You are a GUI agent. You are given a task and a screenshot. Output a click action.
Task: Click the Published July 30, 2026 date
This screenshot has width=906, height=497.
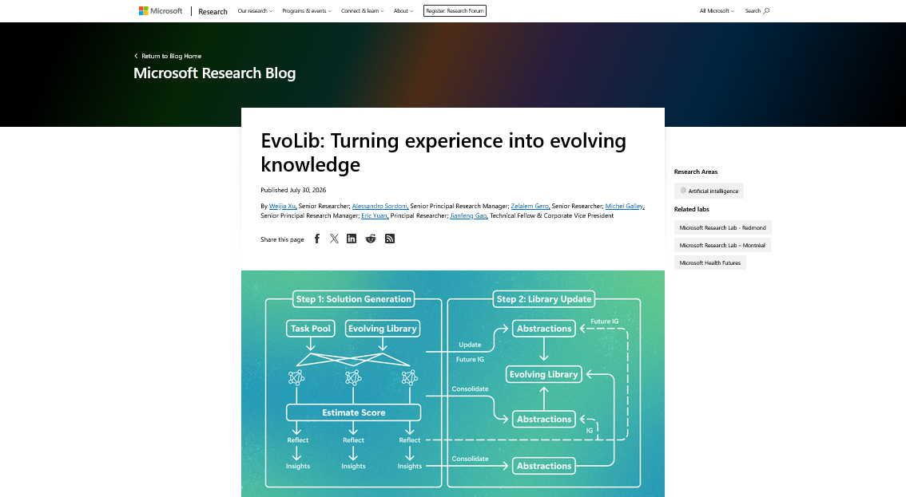[x=293, y=190]
